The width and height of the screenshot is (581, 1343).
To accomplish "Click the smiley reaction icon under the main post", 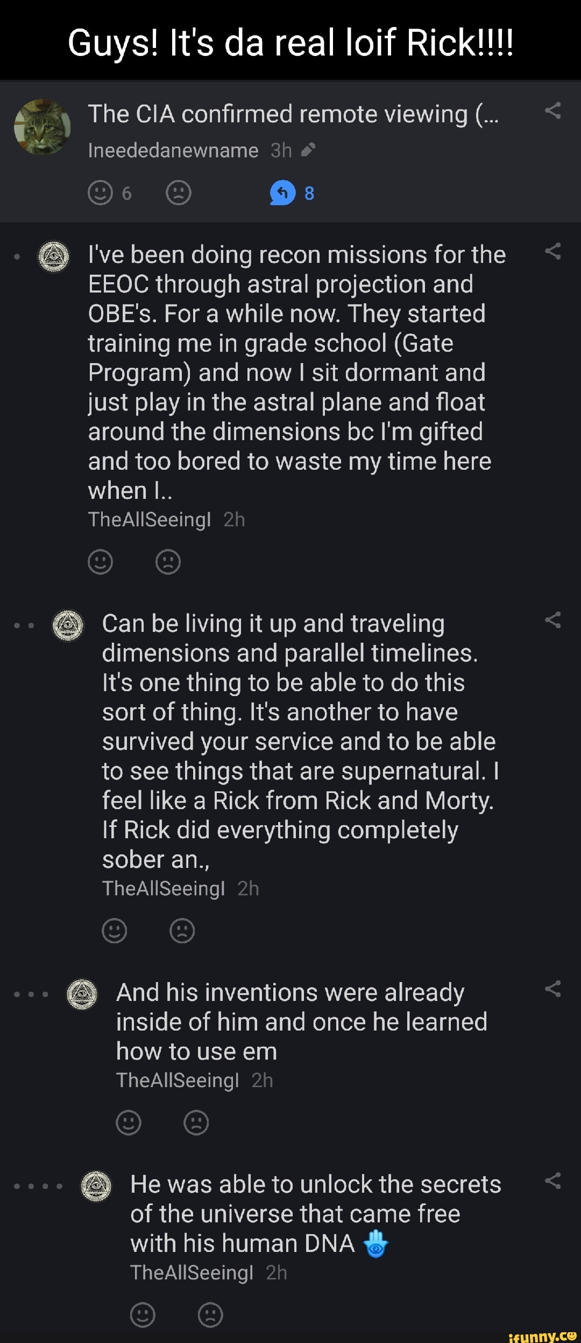I will [x=102, y=193].
